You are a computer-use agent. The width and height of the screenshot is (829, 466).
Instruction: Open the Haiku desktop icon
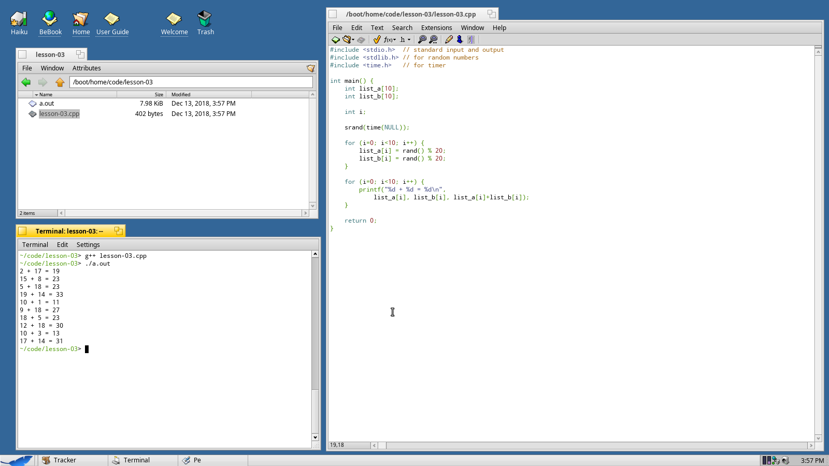coord(19,23)
